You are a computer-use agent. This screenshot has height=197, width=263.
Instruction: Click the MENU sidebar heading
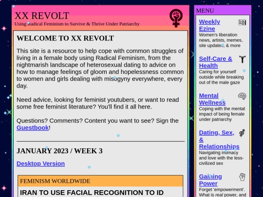tap(205, 11)
